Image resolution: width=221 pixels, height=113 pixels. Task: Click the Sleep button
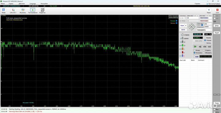217,26
